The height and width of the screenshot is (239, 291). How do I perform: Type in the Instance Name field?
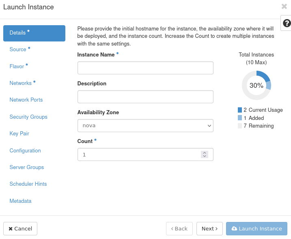[x=145, y=68]
